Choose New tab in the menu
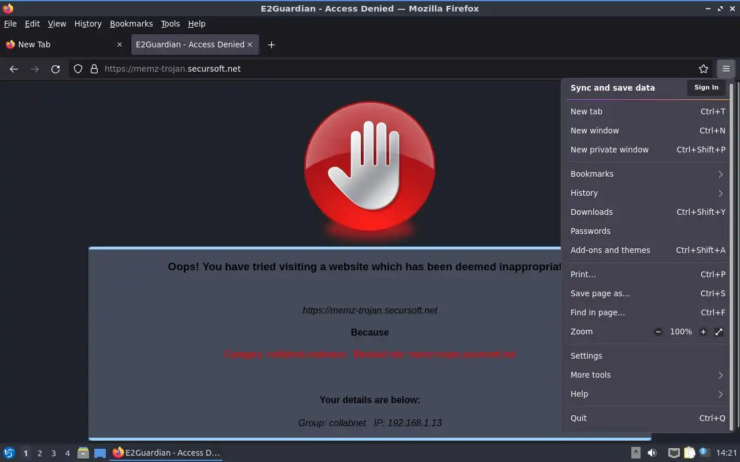Viewport: 740px width, 462px height. pos(647,111)
